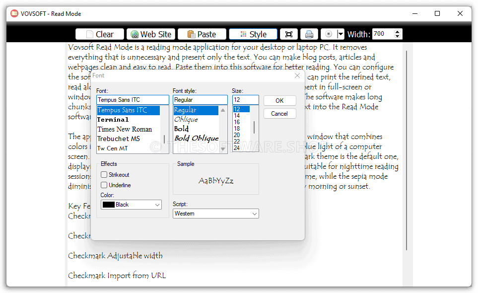Enable the Underline checkbox
Screen dimensions: 478x293
coord(104,185)
